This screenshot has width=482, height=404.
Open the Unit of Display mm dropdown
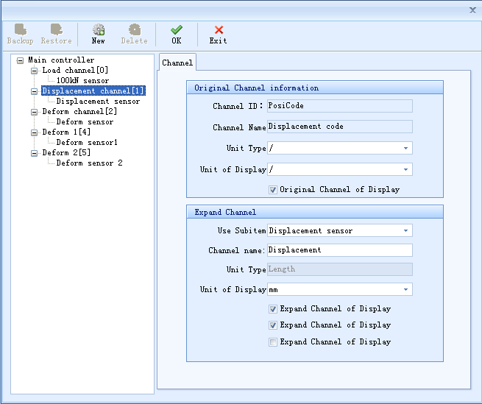pyautogui.click(x=405, y=290)
